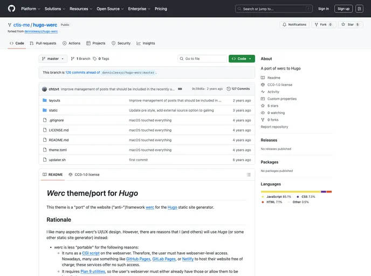
Task: Star the hugo-werc repository
Action: (347, 24)
